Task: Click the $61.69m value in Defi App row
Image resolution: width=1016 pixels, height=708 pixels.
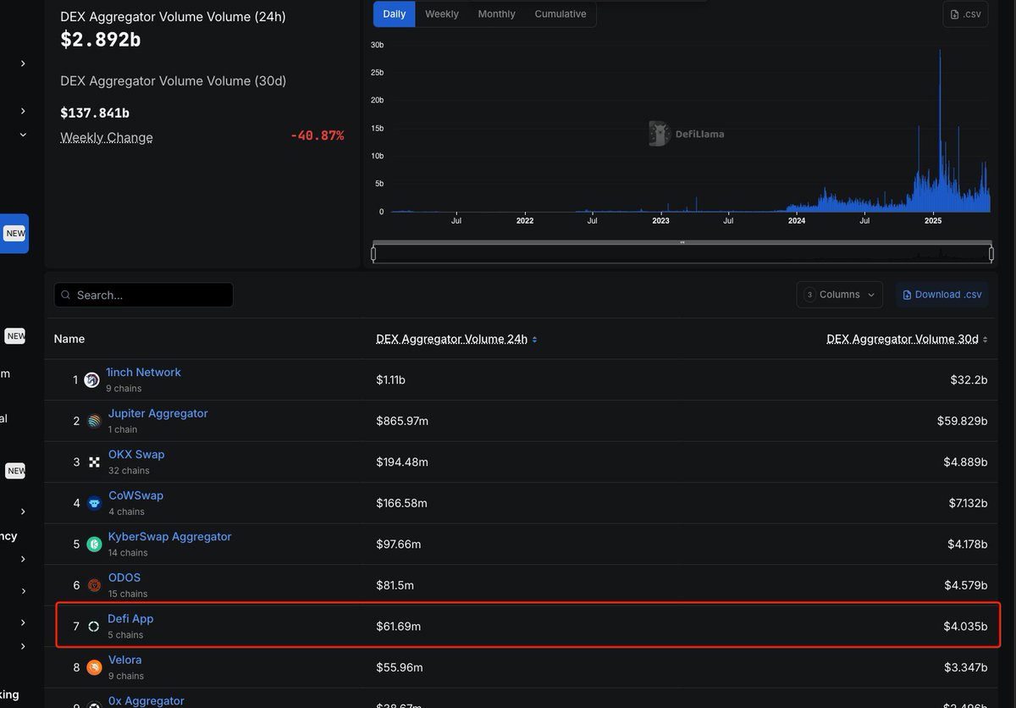Action: pyautogui.click(x=399, y=627)
